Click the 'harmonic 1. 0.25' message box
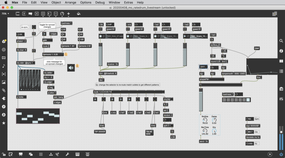285x158 pixels. point(53,54)
